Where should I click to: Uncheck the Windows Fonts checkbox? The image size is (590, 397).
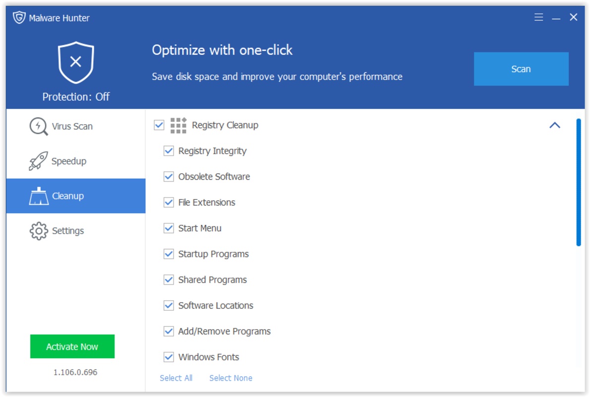tap(169, 357)
